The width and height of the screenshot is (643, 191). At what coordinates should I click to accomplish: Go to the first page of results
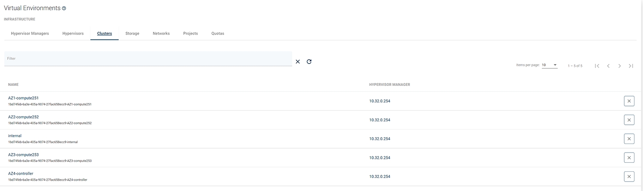[x=597, y=66]
